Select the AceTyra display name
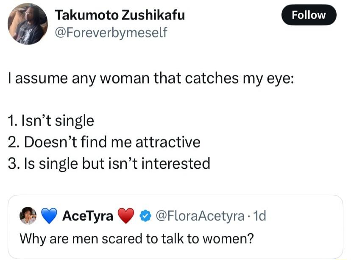The width and height of the screenshot is (351, 260). (88, 217)
